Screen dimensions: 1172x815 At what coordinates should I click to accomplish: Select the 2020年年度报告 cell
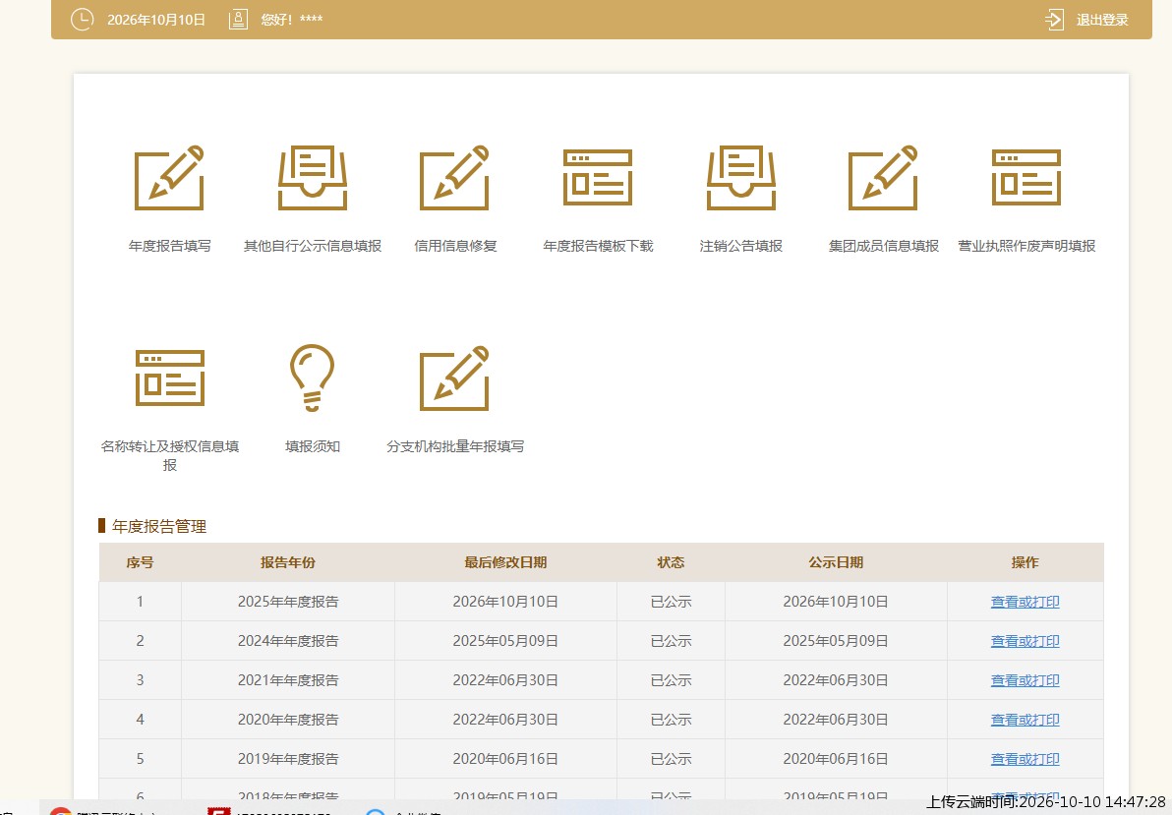(288, 720)
